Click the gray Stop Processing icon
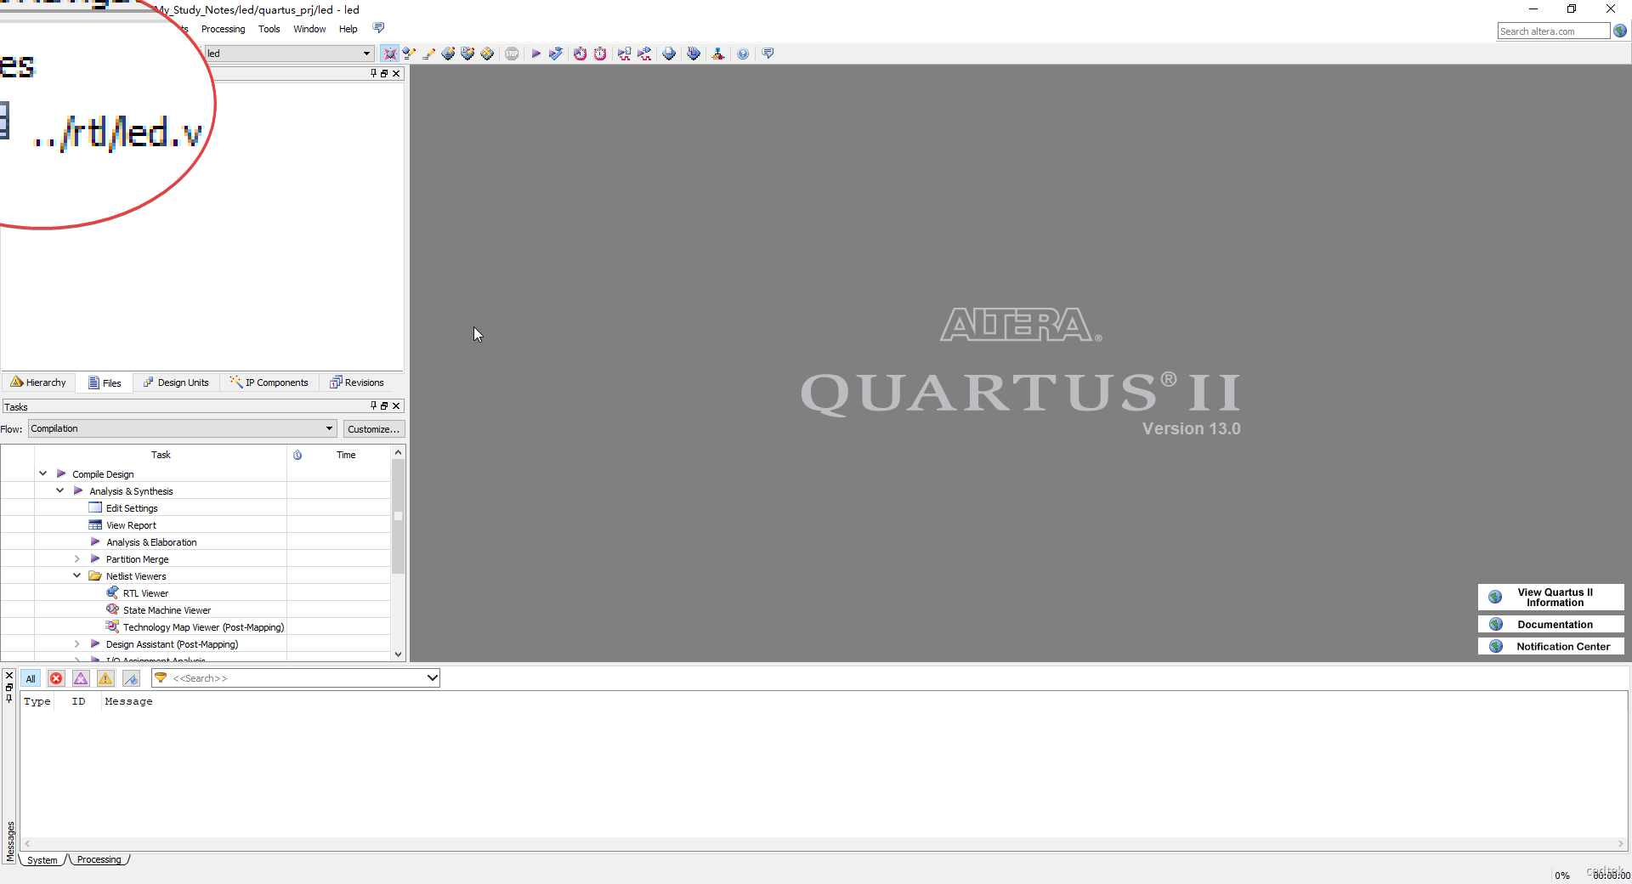This screenshot has height=884, width=1632. [512, 54]
